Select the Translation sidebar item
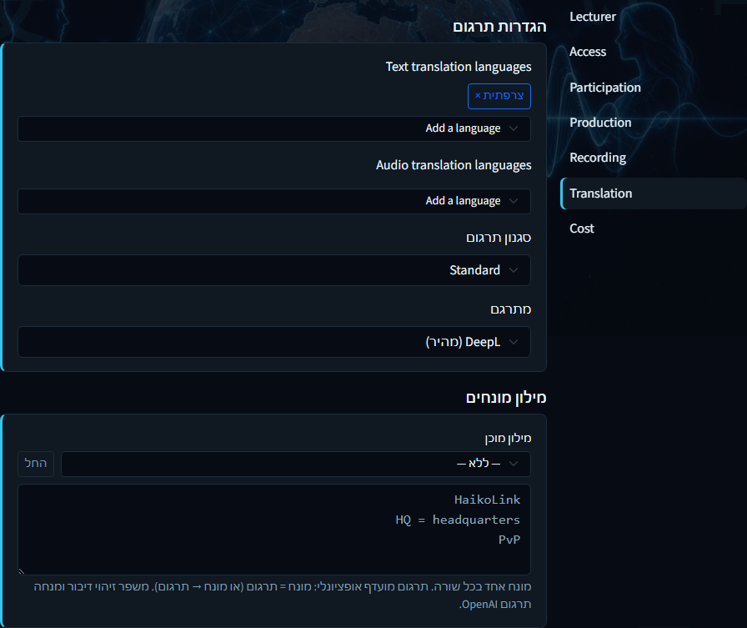747x628 pixels. tap(654, 193)
